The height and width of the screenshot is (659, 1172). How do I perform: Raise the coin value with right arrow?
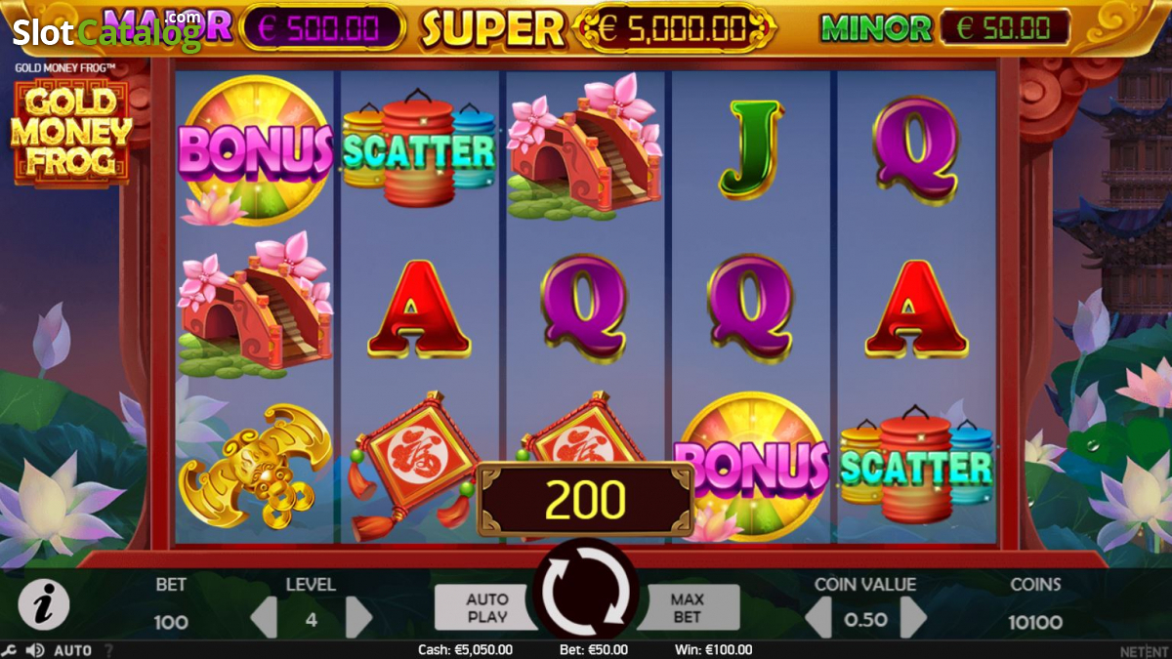913,618
